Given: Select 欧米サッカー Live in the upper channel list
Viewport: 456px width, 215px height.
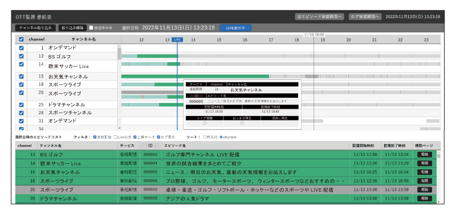Looking at the screenshot, I should [x=68, y=67].
